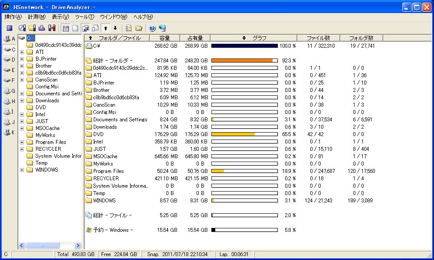Sort by ファイル数 column header
Image resolution: width=434 pixels, height=260 pixels.
[x=319, y=38]
